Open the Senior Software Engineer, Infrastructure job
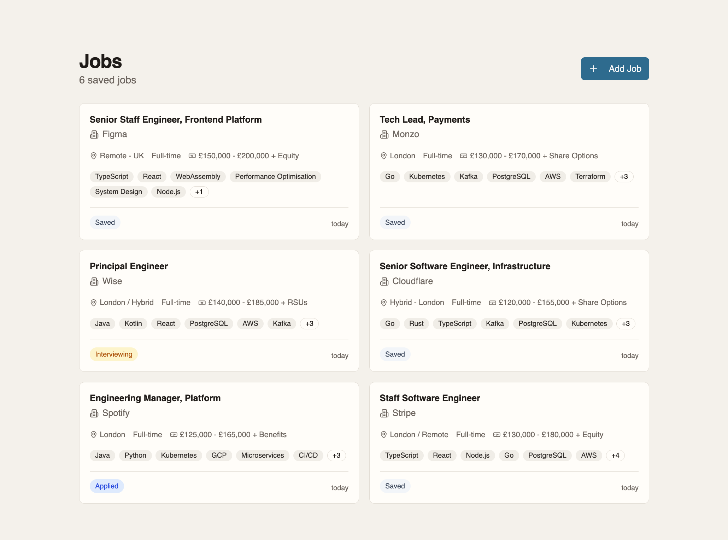The image size is (728, 540). (465, 266)
